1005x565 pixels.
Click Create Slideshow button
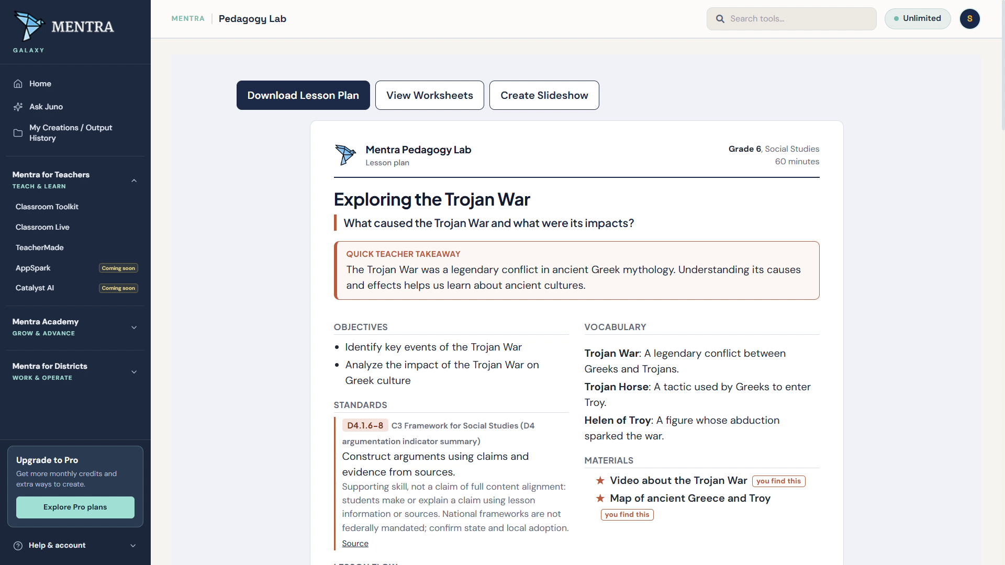(x=544, y=95)
